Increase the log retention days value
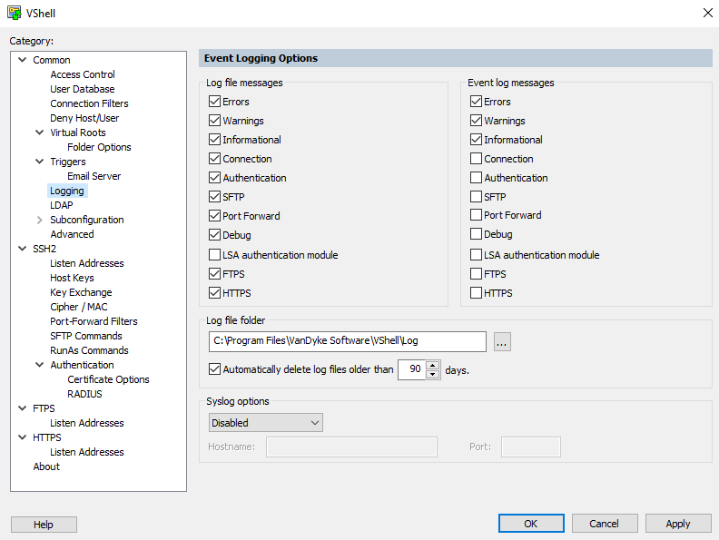 point(432,366)
